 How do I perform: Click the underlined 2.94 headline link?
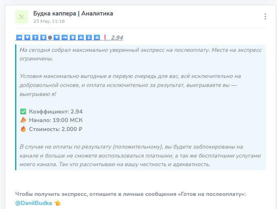pyautogui.click(x=117, y=38)
